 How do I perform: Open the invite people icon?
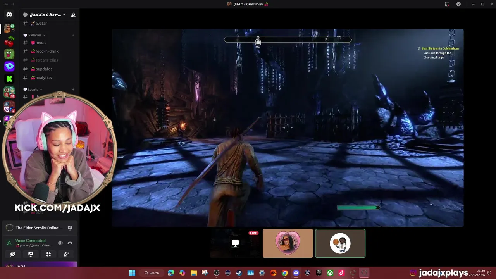(73, 15)
